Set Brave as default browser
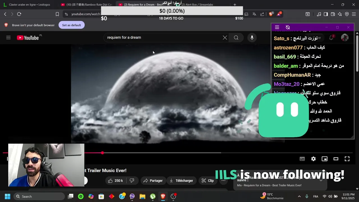The image size is (359, 202). coord(72,25)
